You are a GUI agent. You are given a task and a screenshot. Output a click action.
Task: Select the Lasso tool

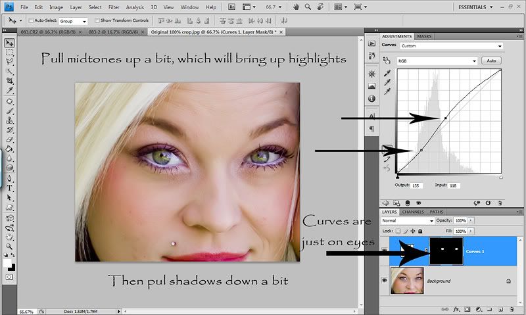(9, 62)
